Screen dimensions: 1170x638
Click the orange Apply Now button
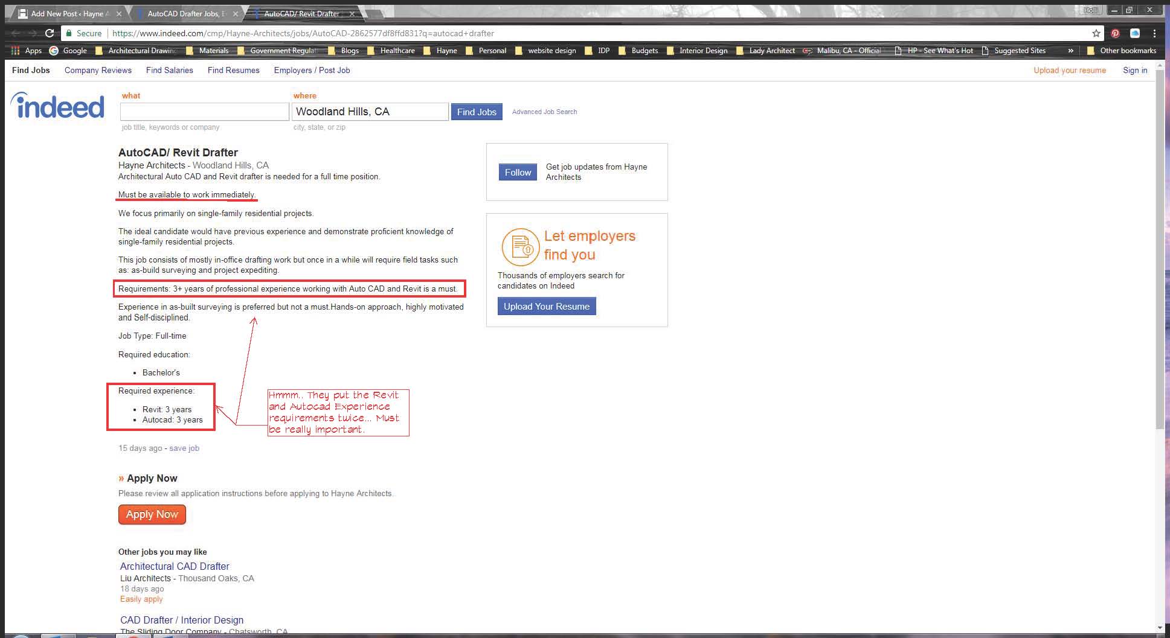click(x=152, y=514)
